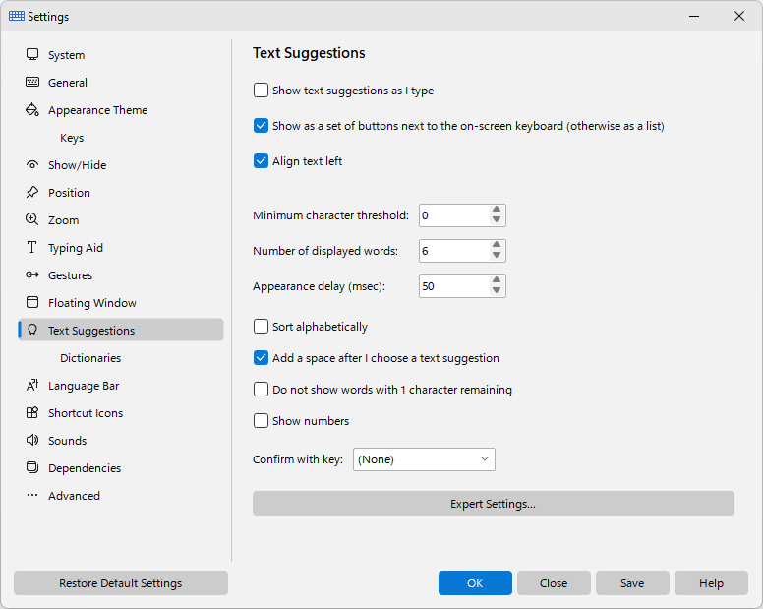Click the Close button at bottom
This screenshot has width=763, height=609.
pos(554,583)
